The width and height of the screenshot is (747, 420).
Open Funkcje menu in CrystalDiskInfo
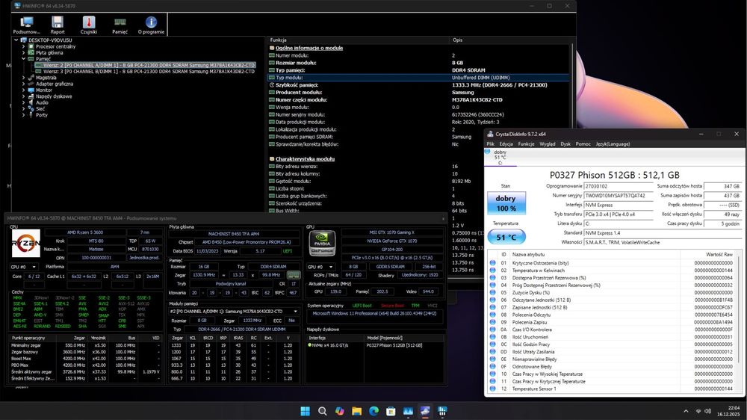(x=526, y=144)
